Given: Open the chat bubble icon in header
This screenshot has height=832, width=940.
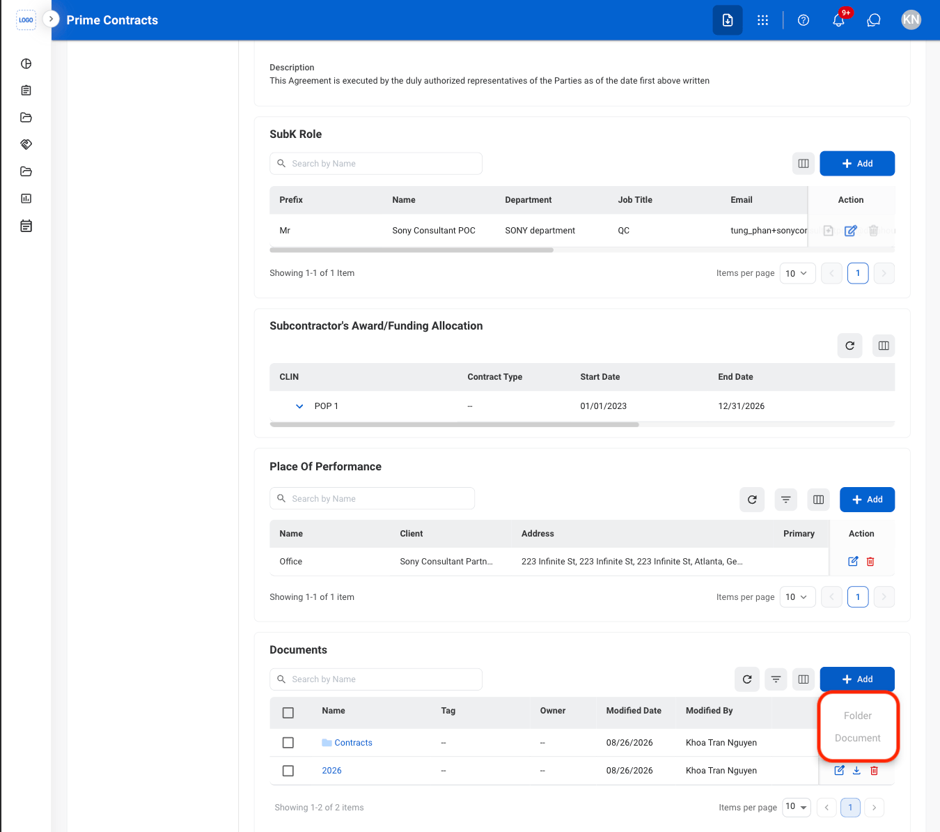Looking at the screenshot, I should pos(874,20).
